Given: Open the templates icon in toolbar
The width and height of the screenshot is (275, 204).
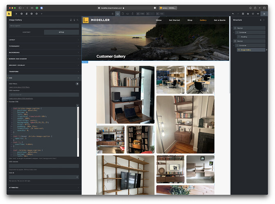Looking at the screenshot, I should click(243, 13).
